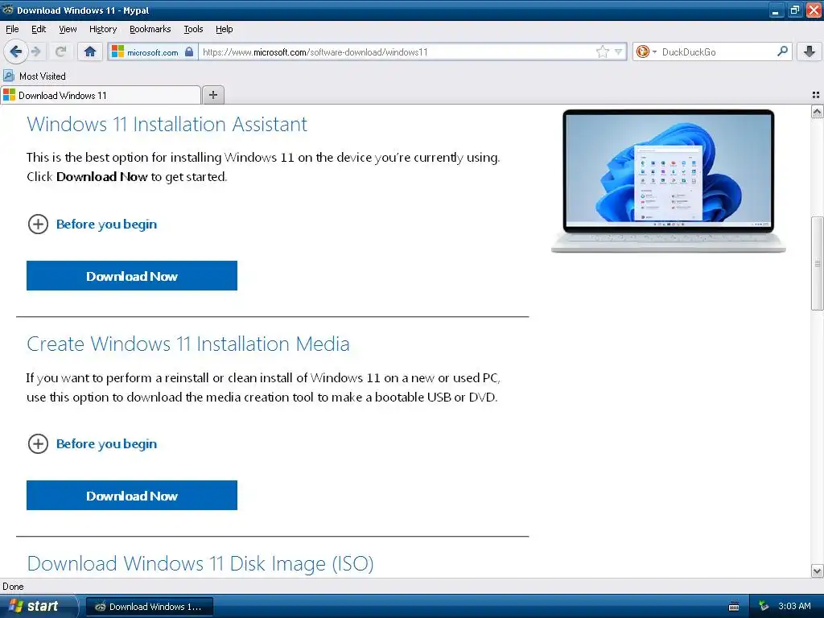The width and height of the screenshot is (824, 618).
Task: Click the Create Windows 11 Installation Media heading
Action: tap(188, 344)
